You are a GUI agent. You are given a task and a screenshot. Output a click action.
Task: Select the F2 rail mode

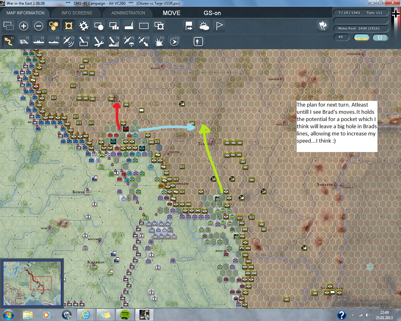(23, 41)
